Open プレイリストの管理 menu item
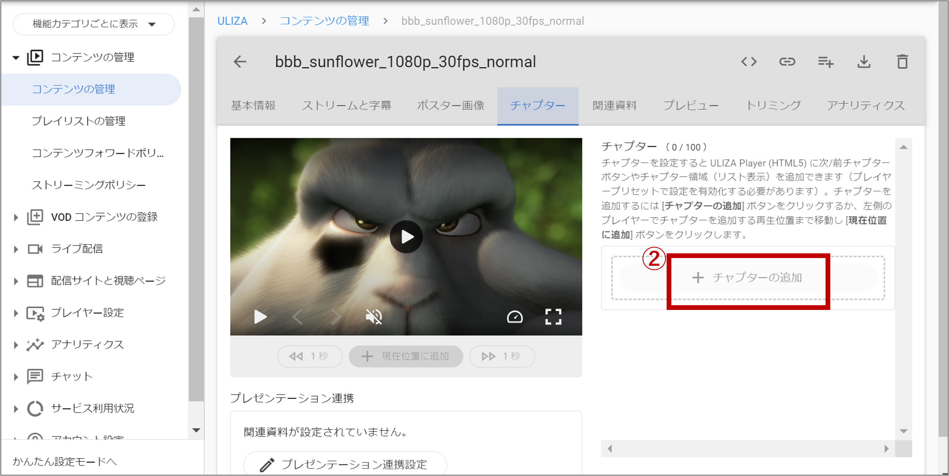The image size is (949, 476). pos(79,121)
